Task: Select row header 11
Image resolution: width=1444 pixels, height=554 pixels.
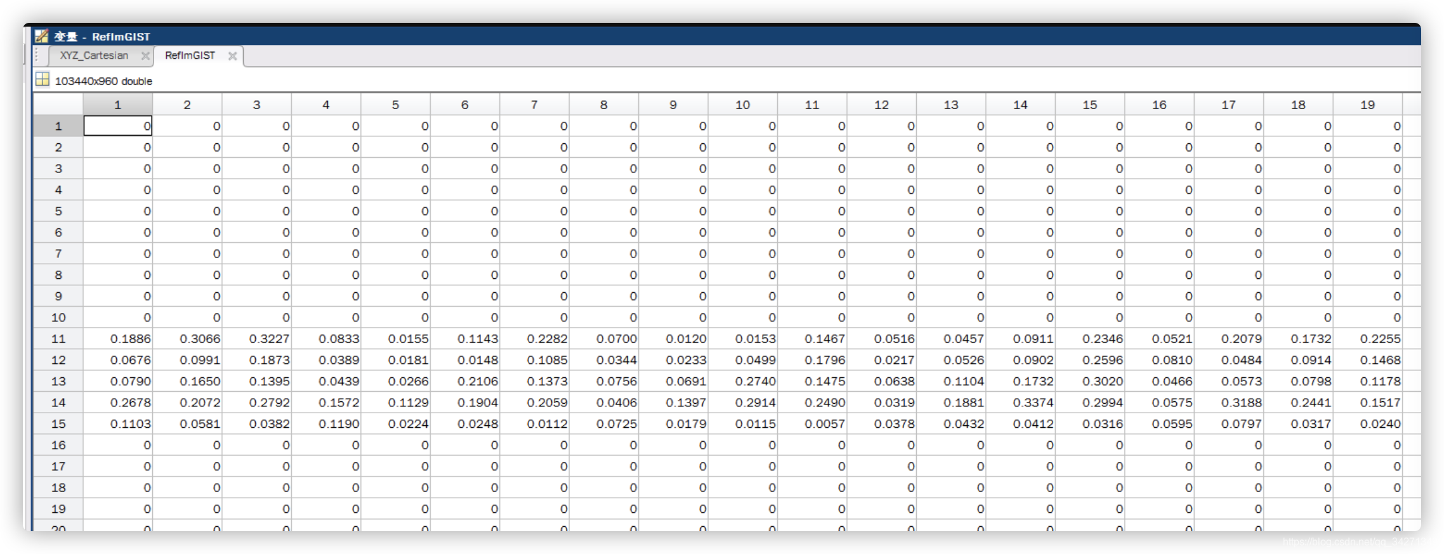Action: 58,338
